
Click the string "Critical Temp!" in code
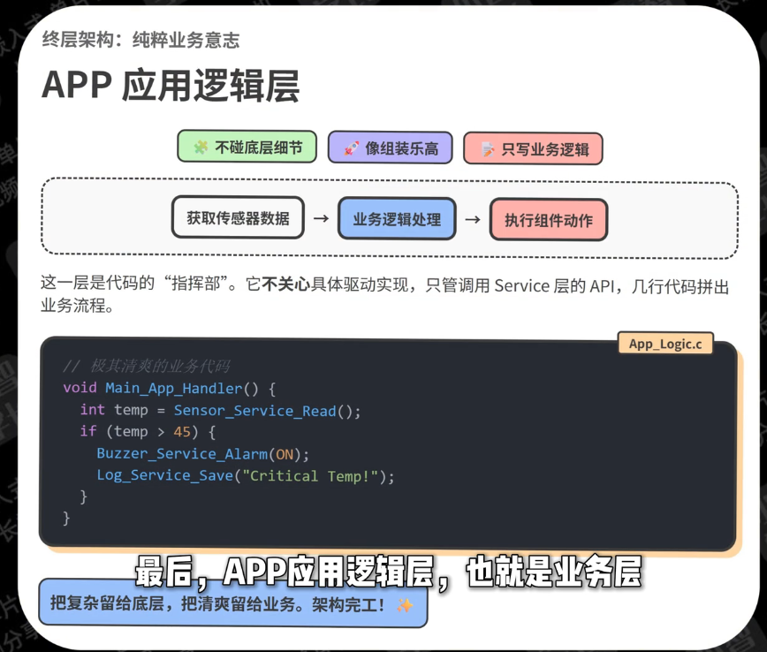(x=311, y=476)
